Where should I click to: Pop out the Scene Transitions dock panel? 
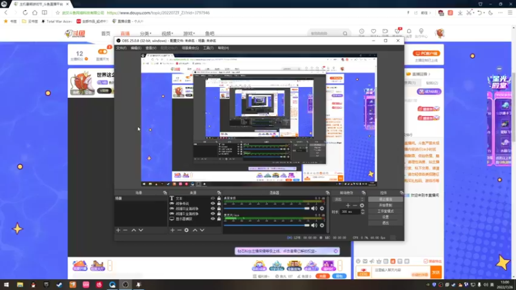tap(364, 193)
